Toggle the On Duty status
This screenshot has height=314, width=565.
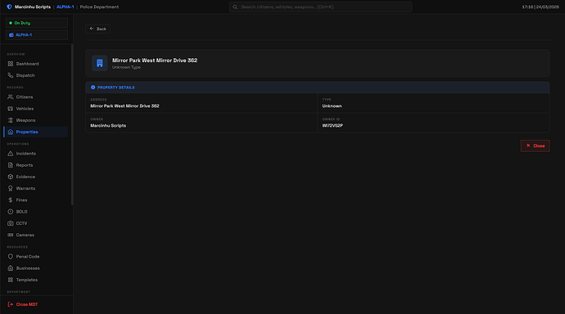tap(36, 23)
